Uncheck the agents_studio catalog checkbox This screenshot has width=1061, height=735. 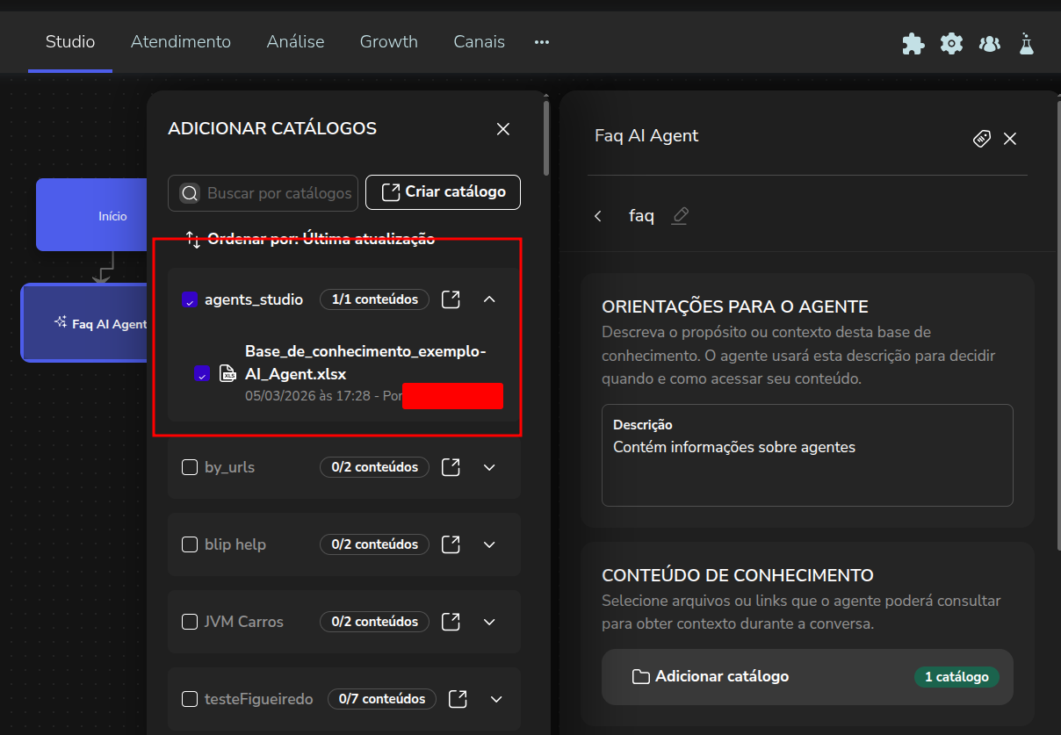click(190, 299)
